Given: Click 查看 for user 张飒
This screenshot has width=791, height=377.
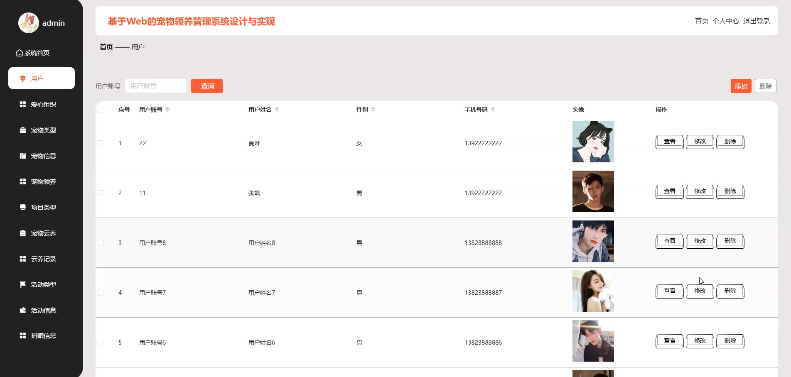Looking at the screenshot, I should (x=670, y=191).
